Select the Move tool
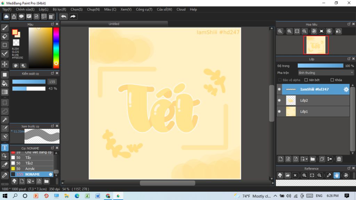Viewport: 356px width, 200px height. pyautogui.click(x=5, y=64)
